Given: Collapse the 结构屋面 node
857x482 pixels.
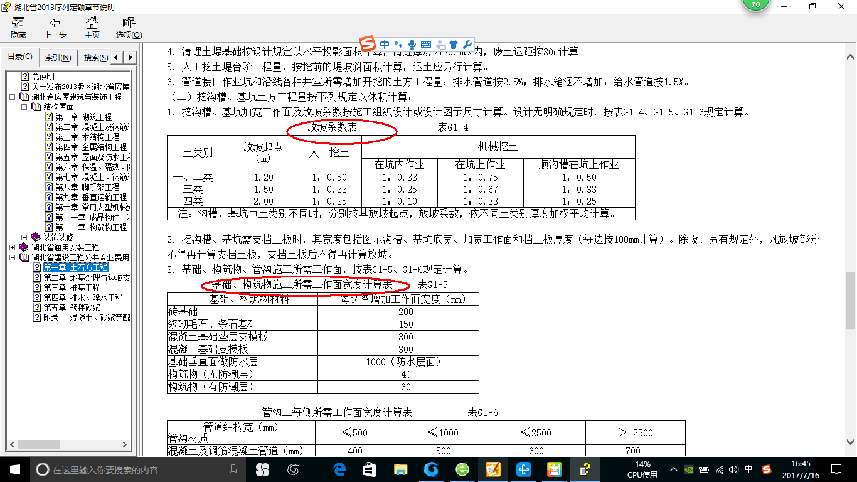Looking at the screenshot, I should coord(24,107).
